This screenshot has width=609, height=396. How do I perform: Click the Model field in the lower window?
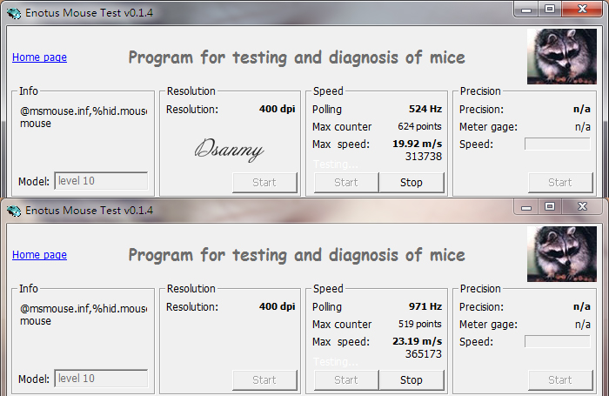(101, 379)
